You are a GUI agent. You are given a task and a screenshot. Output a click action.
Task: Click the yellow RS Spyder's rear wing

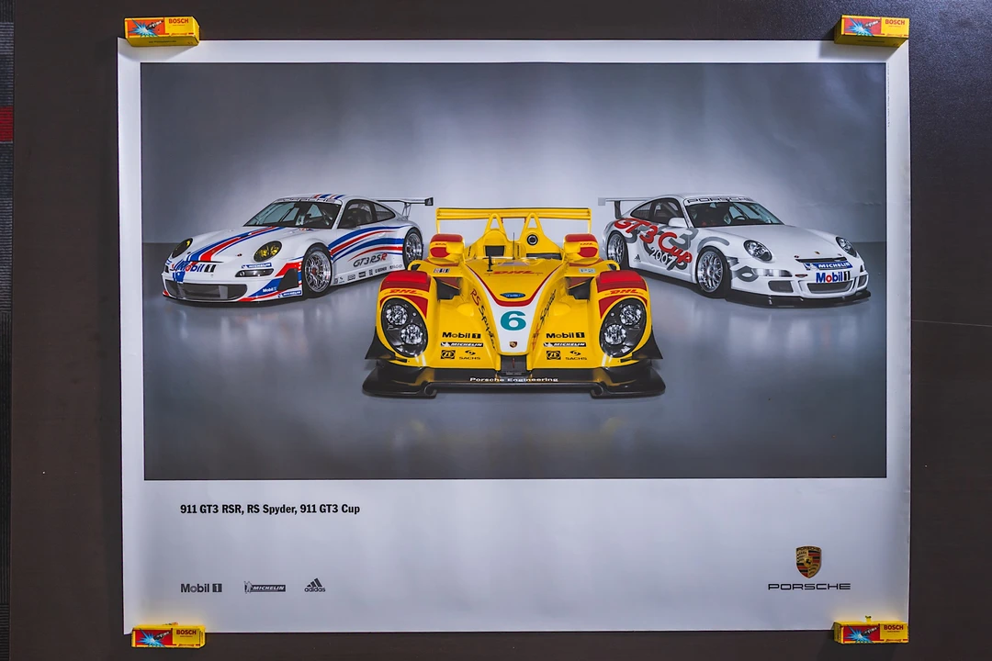(513, 215)
